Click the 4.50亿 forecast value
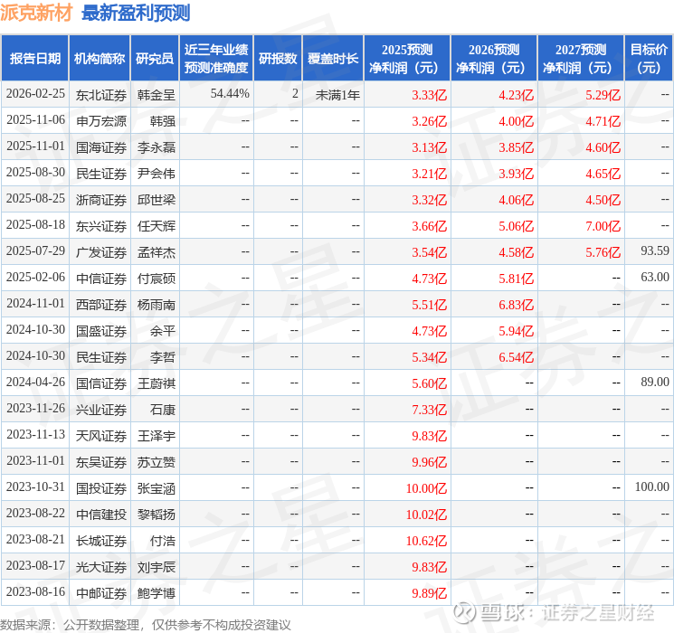Image resolution: width=674 pixels, height=633 pixels. 603,200
